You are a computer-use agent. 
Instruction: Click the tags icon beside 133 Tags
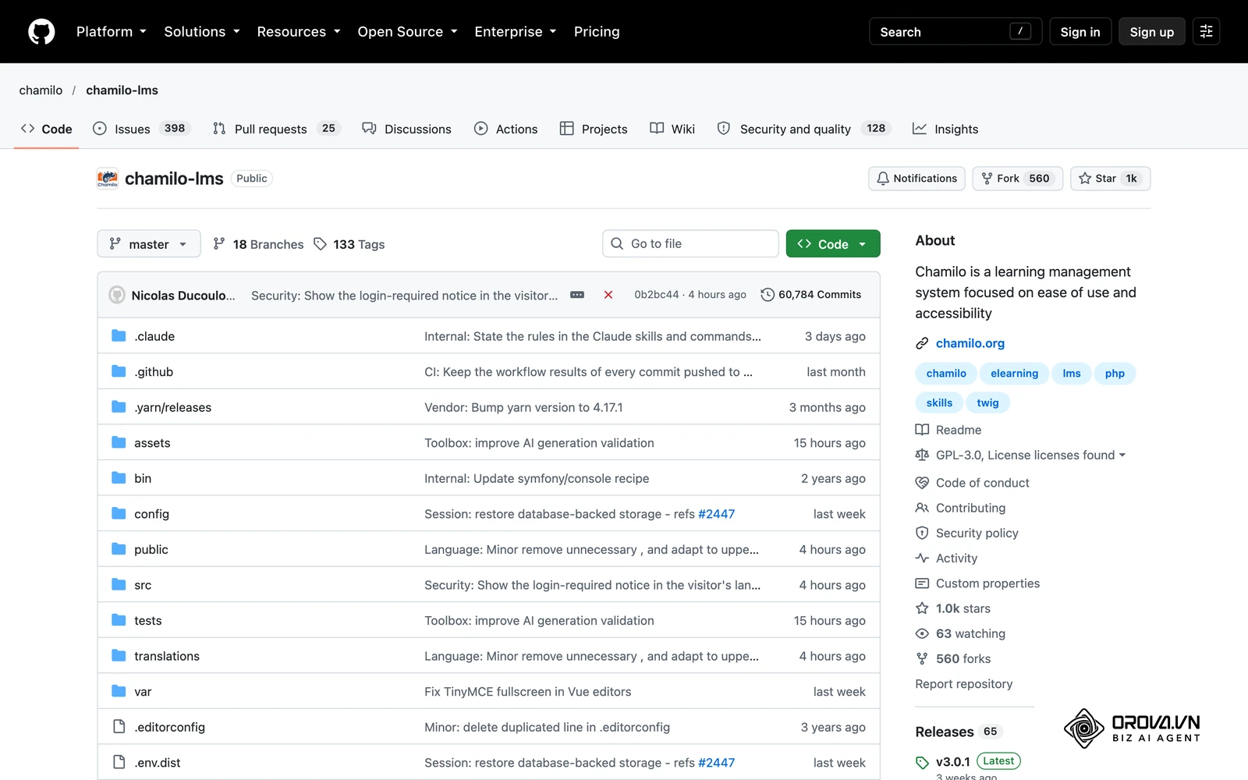[x=320, y=244]
